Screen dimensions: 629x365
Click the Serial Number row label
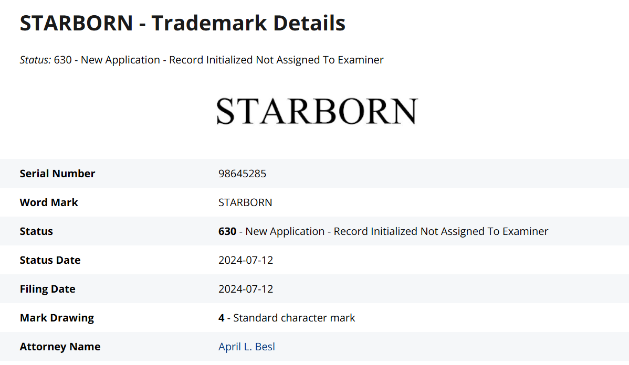tap(57, 174)
